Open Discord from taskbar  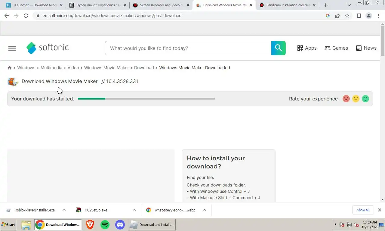click(120, 225)
